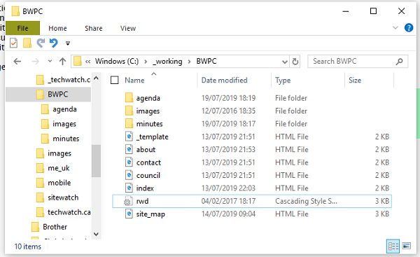Open the Home ribbon tab
Screen dimensions: 420x257
pyautogui.click(x=57, y=28)
